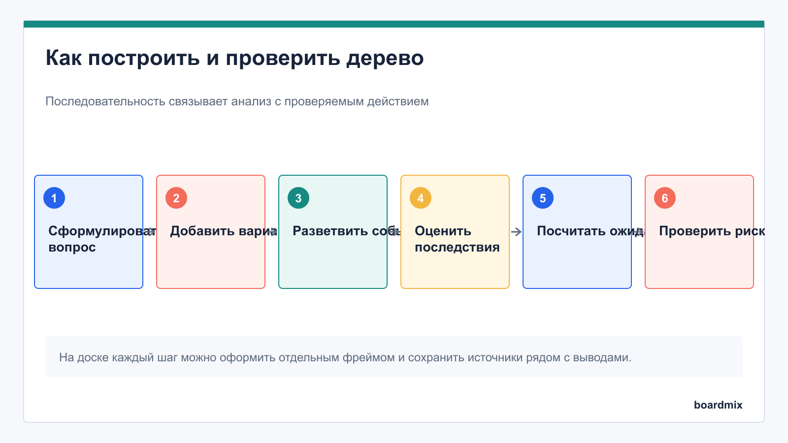Select the 'Проверить риск' step text
Screen dimensions: 788x443
click(712, 231)
